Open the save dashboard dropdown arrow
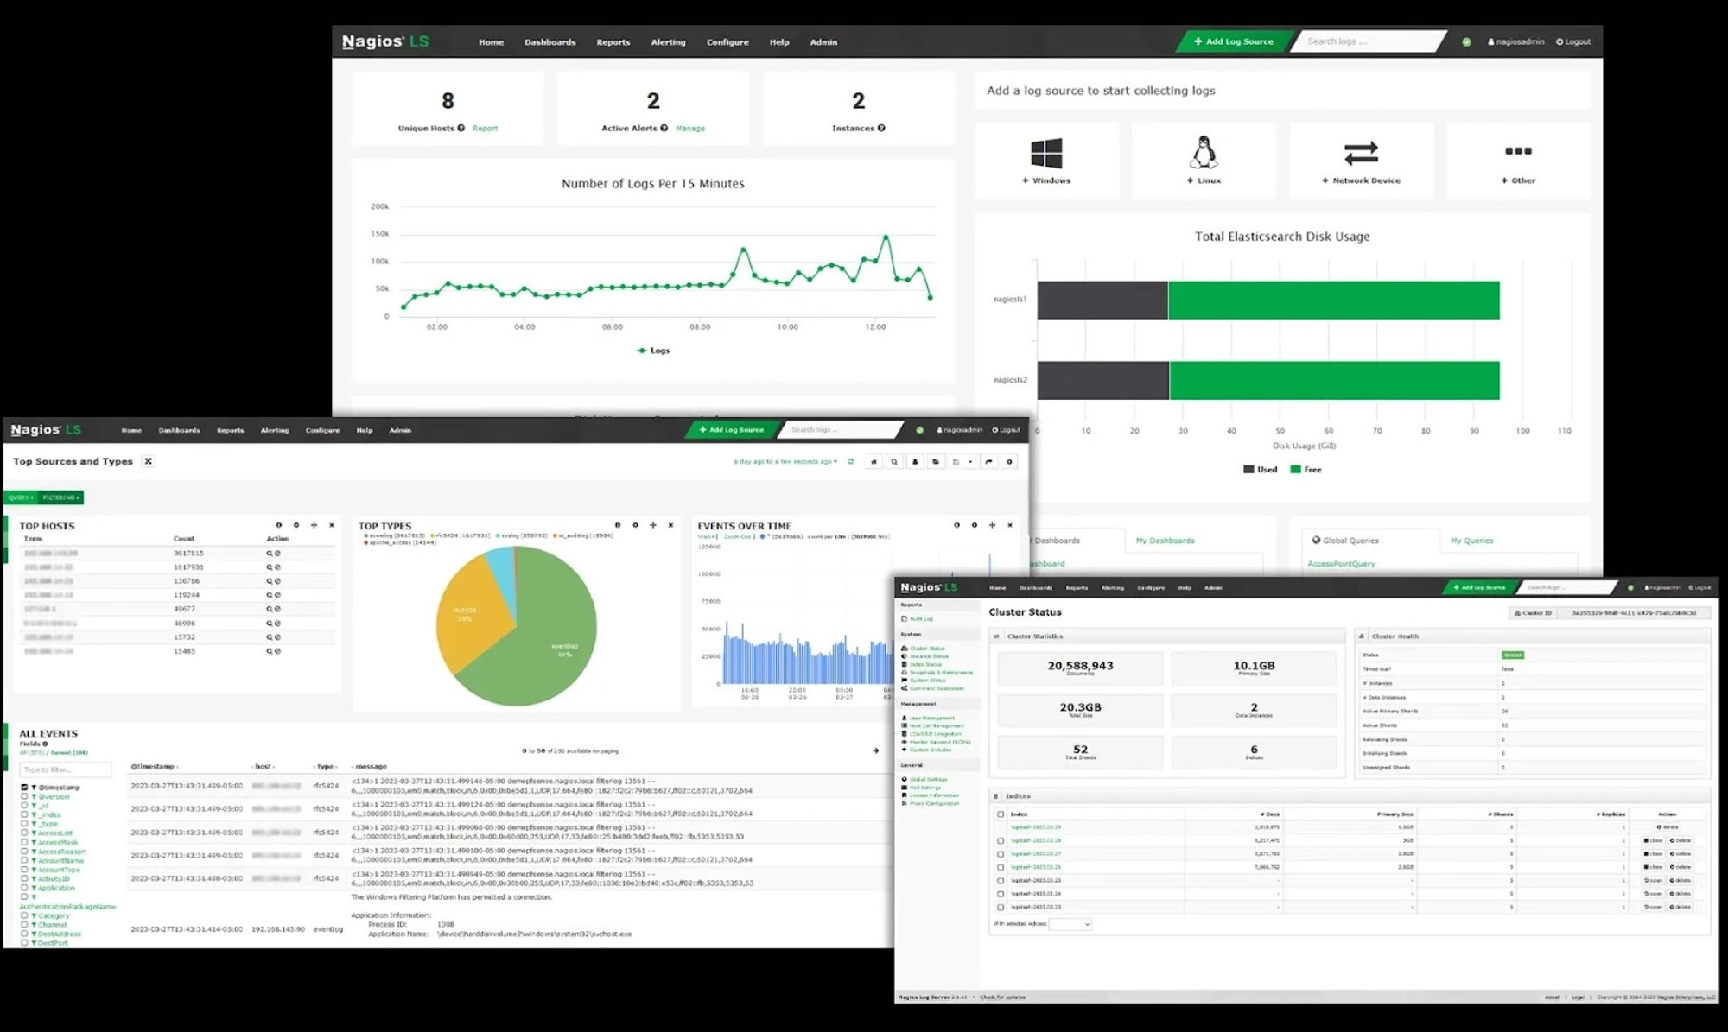 tap(970, 462)
